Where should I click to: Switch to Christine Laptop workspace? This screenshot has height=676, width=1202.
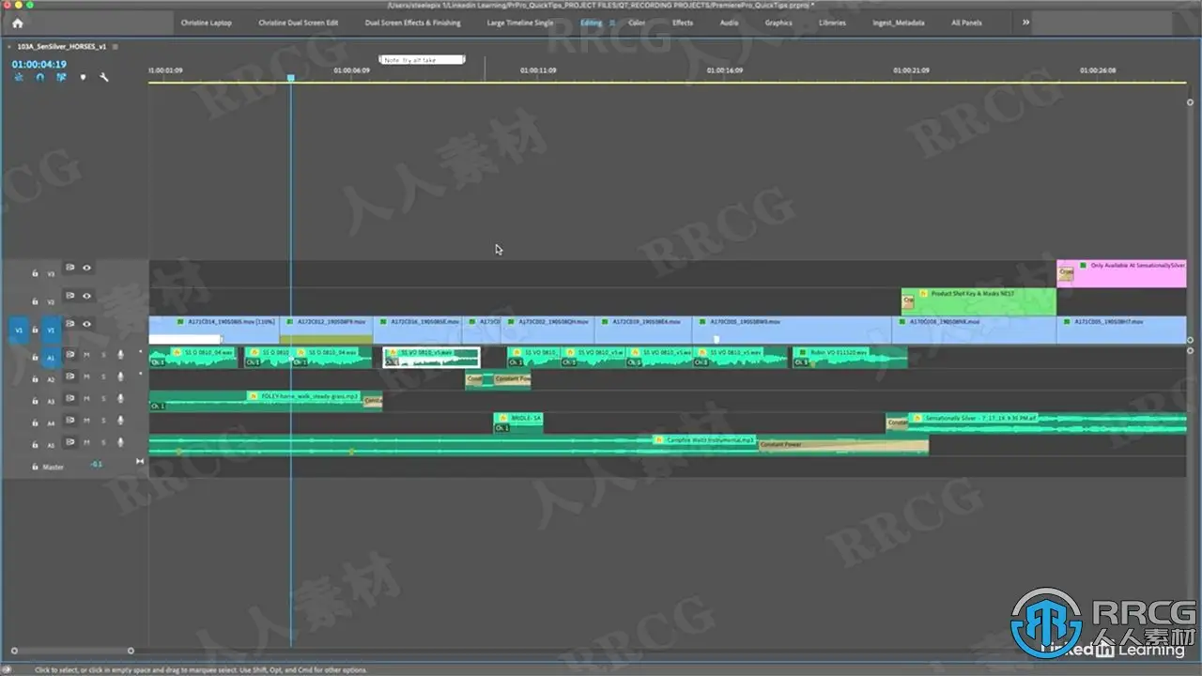click(207, 23)
